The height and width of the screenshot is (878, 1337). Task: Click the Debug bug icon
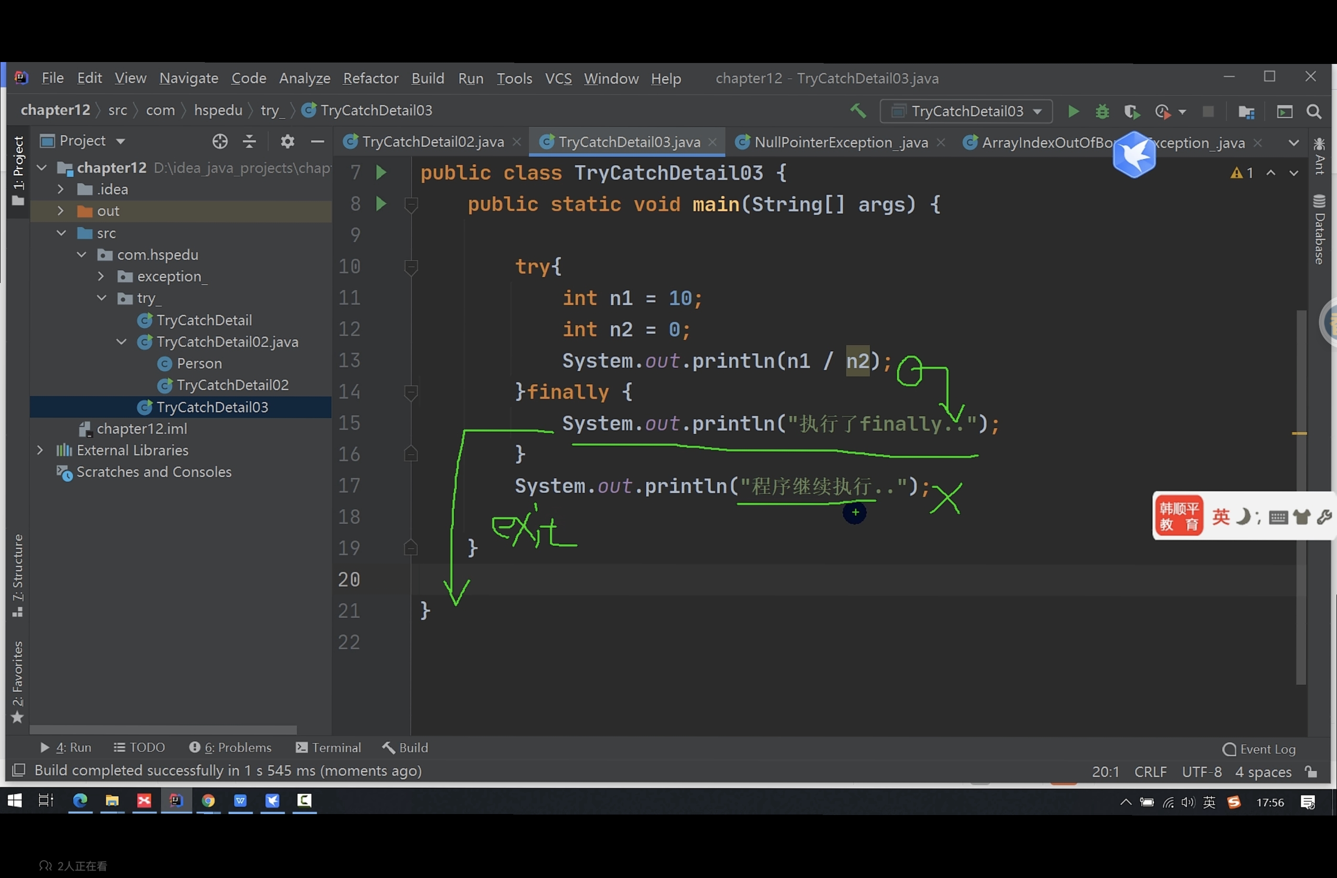(1102, 111)
